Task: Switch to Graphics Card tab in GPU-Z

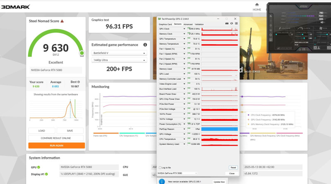Action: point(165,24)
